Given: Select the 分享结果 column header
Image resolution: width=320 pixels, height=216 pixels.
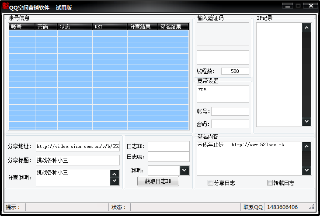Looking at the screenshot, I should (143, 27).
